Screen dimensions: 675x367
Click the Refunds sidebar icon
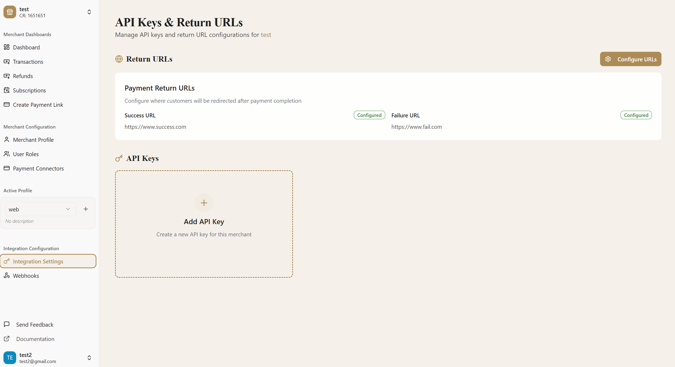[x=7, y=76]
